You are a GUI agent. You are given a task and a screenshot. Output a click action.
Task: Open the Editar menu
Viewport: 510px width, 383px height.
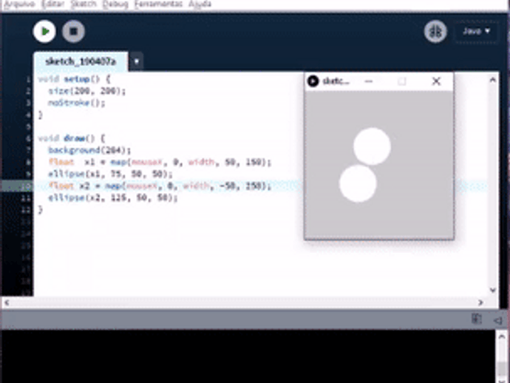point(52,4)
